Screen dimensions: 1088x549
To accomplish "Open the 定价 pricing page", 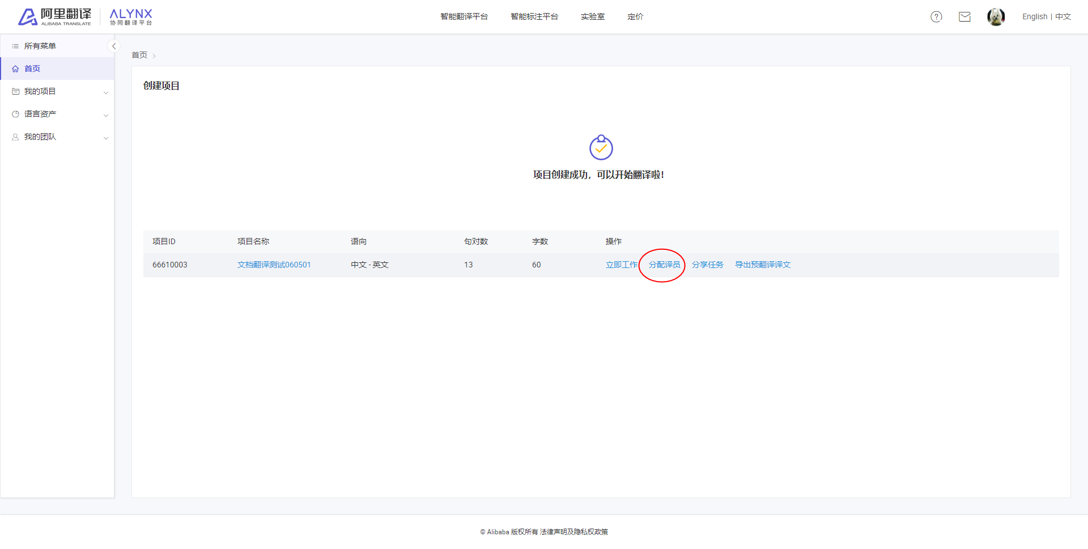I will tap(635, 17).
